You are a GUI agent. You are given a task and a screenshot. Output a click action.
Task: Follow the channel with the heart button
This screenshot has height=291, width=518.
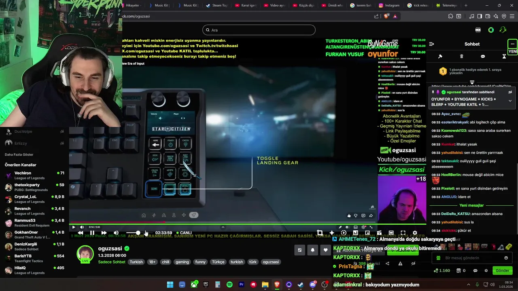click(x=325, y=250)
